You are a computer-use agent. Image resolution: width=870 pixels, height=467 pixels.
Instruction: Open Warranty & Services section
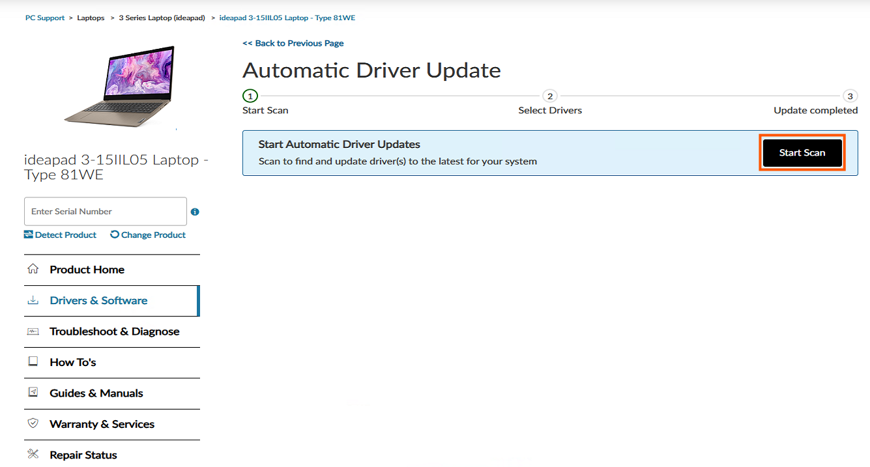(x=112, y=424)
